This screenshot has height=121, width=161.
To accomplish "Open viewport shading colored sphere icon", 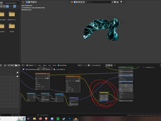I will pyautogui.click(x=72, y=2).
